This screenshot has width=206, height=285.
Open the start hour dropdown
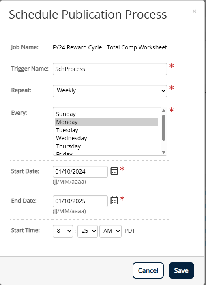coord(63,231)
